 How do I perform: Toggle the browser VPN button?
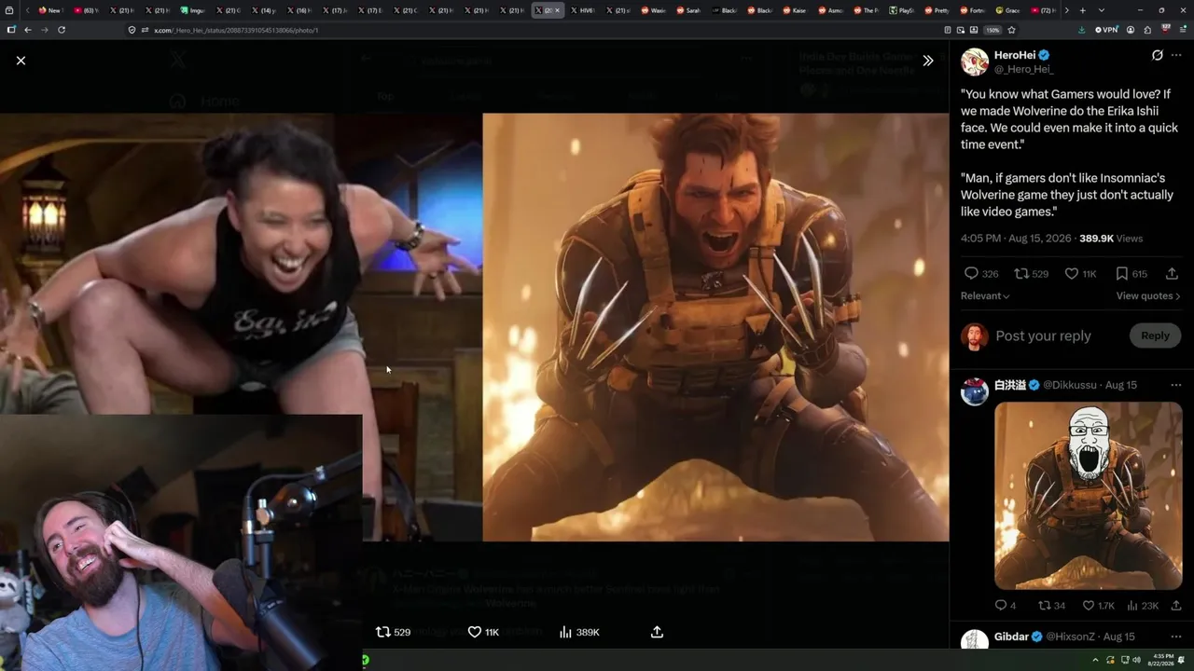tap(1105, 30)
